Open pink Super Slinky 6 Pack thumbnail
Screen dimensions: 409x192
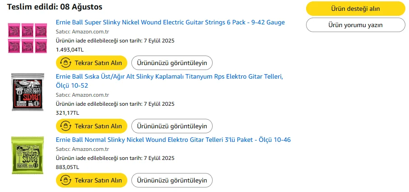click(28, 37)
